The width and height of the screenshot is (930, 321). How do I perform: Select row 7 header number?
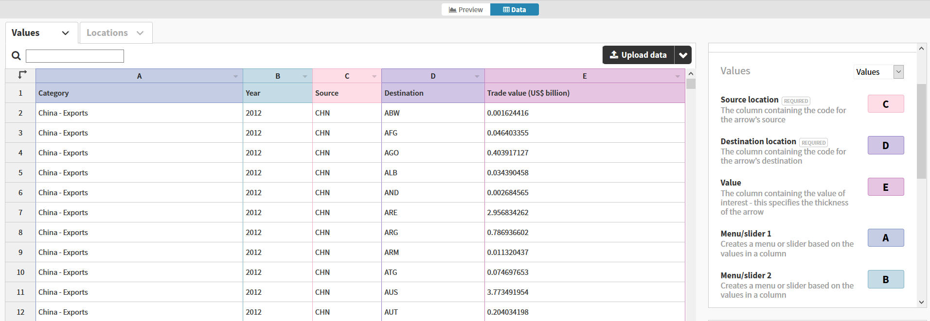pos(20,212)
